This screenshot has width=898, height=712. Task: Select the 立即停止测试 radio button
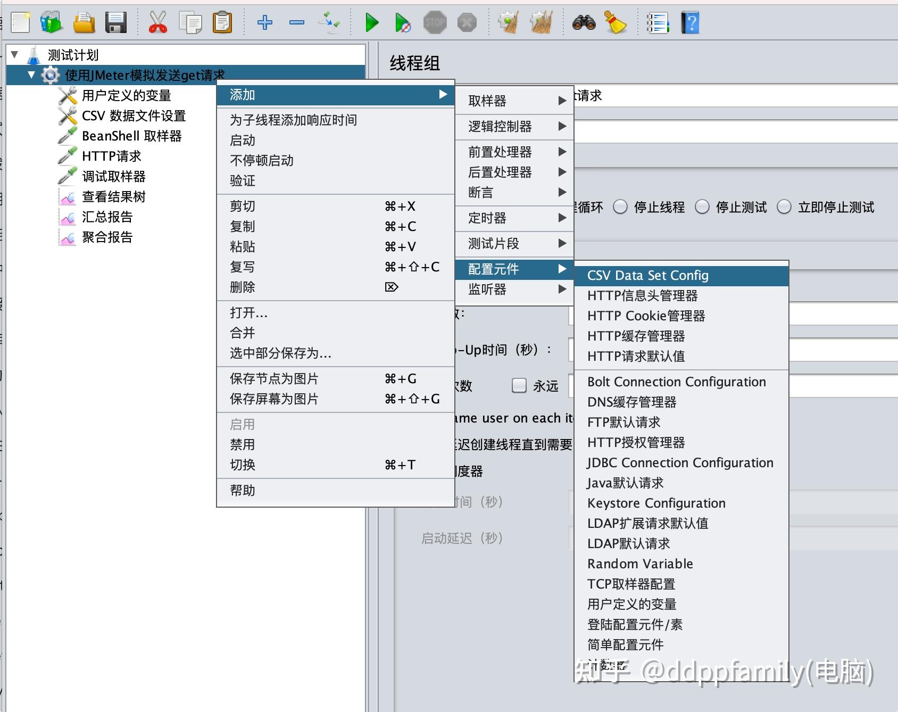[784, 207]
